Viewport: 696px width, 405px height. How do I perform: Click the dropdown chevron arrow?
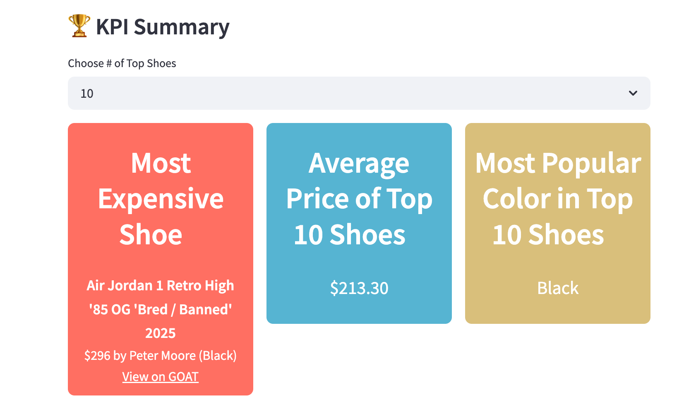(633, 93)
